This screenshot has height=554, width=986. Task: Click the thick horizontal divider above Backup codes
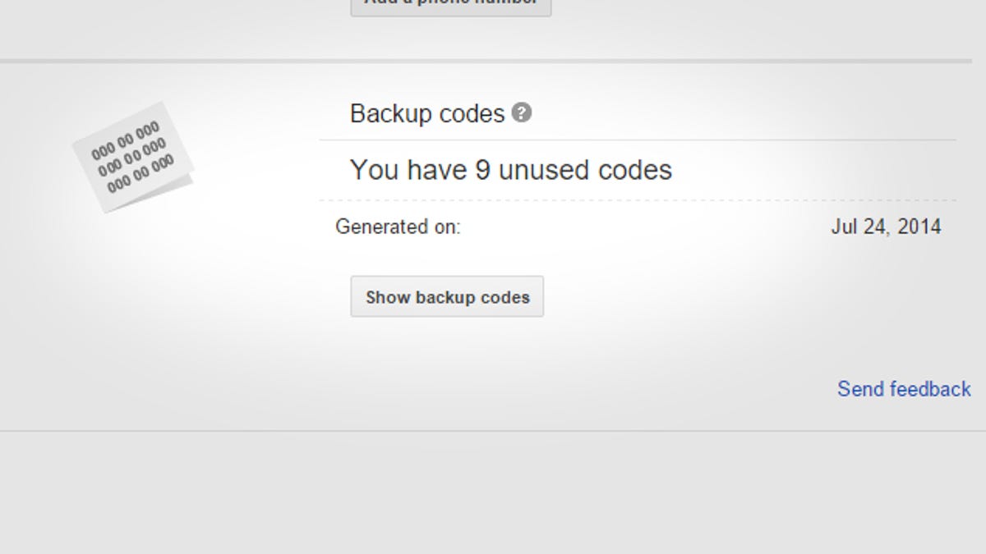tap(486, 61)
